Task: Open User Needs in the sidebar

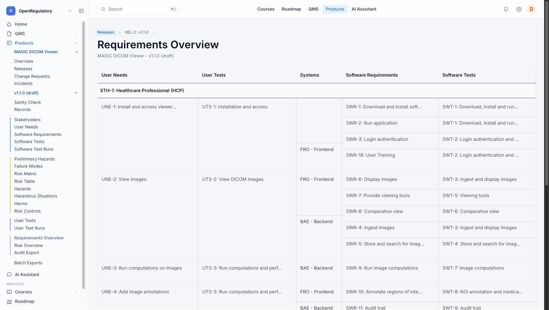Action: pos(26,127)
